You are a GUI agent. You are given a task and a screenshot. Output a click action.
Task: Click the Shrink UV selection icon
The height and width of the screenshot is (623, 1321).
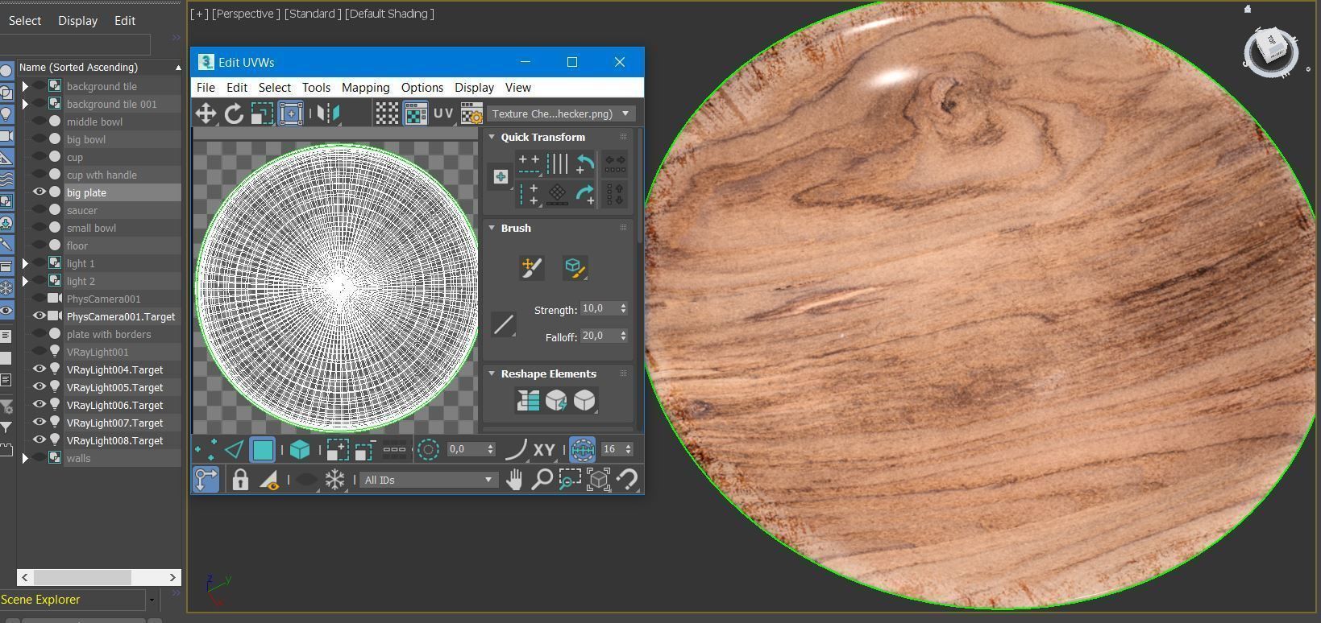365,450
